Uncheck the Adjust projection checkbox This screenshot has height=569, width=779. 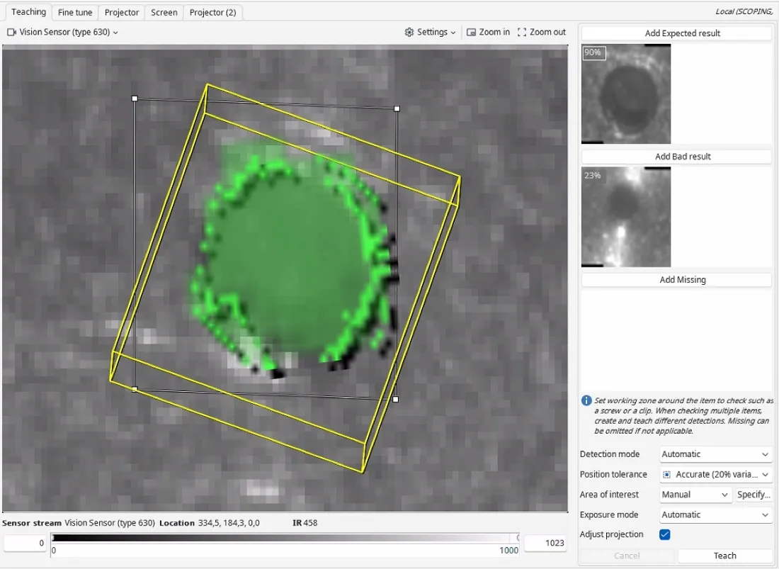coord(665,535)
